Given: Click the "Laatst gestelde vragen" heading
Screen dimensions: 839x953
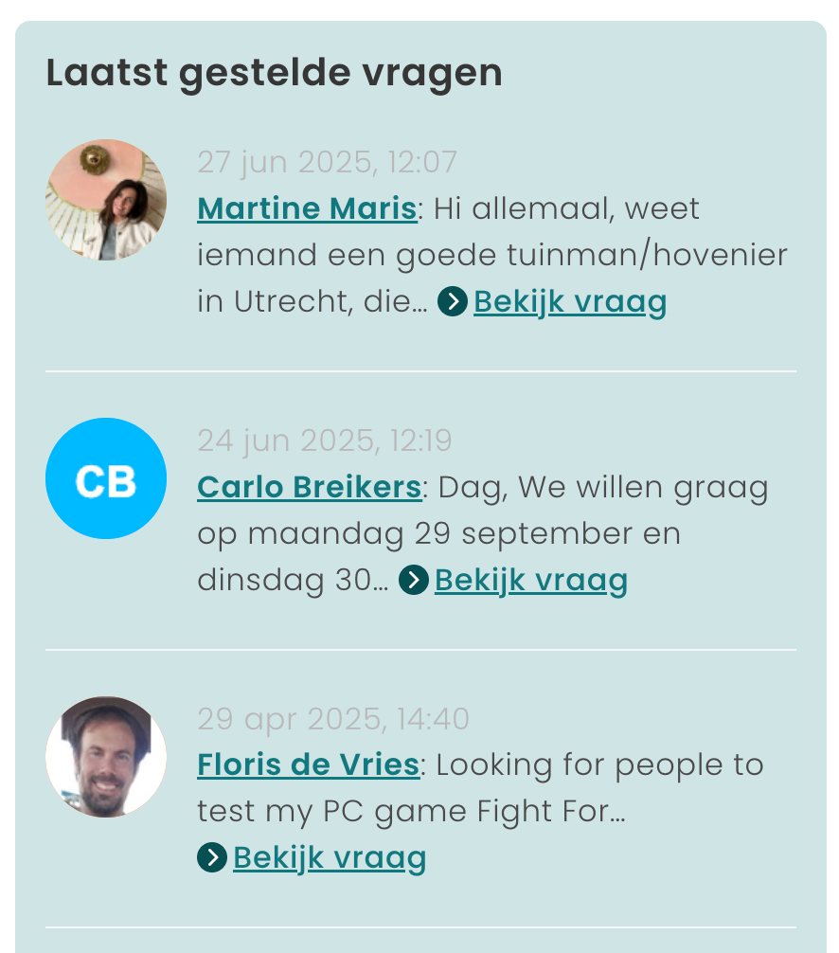Looking at the screenshot, I should coord(274,73).
